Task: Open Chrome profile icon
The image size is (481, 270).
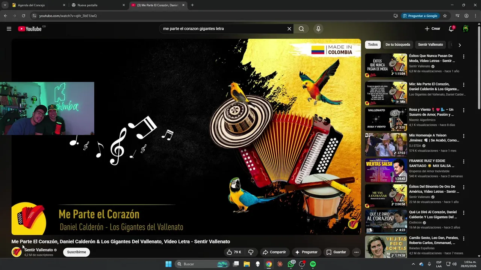Action: click(466, 16)
